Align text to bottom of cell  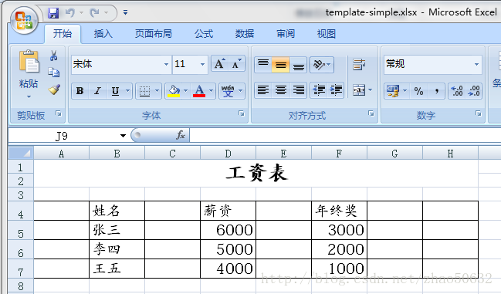tap(299, 65)
